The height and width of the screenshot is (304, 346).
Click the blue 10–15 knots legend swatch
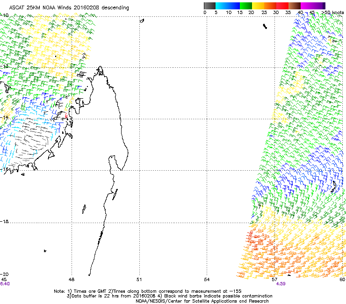(234, 6)
